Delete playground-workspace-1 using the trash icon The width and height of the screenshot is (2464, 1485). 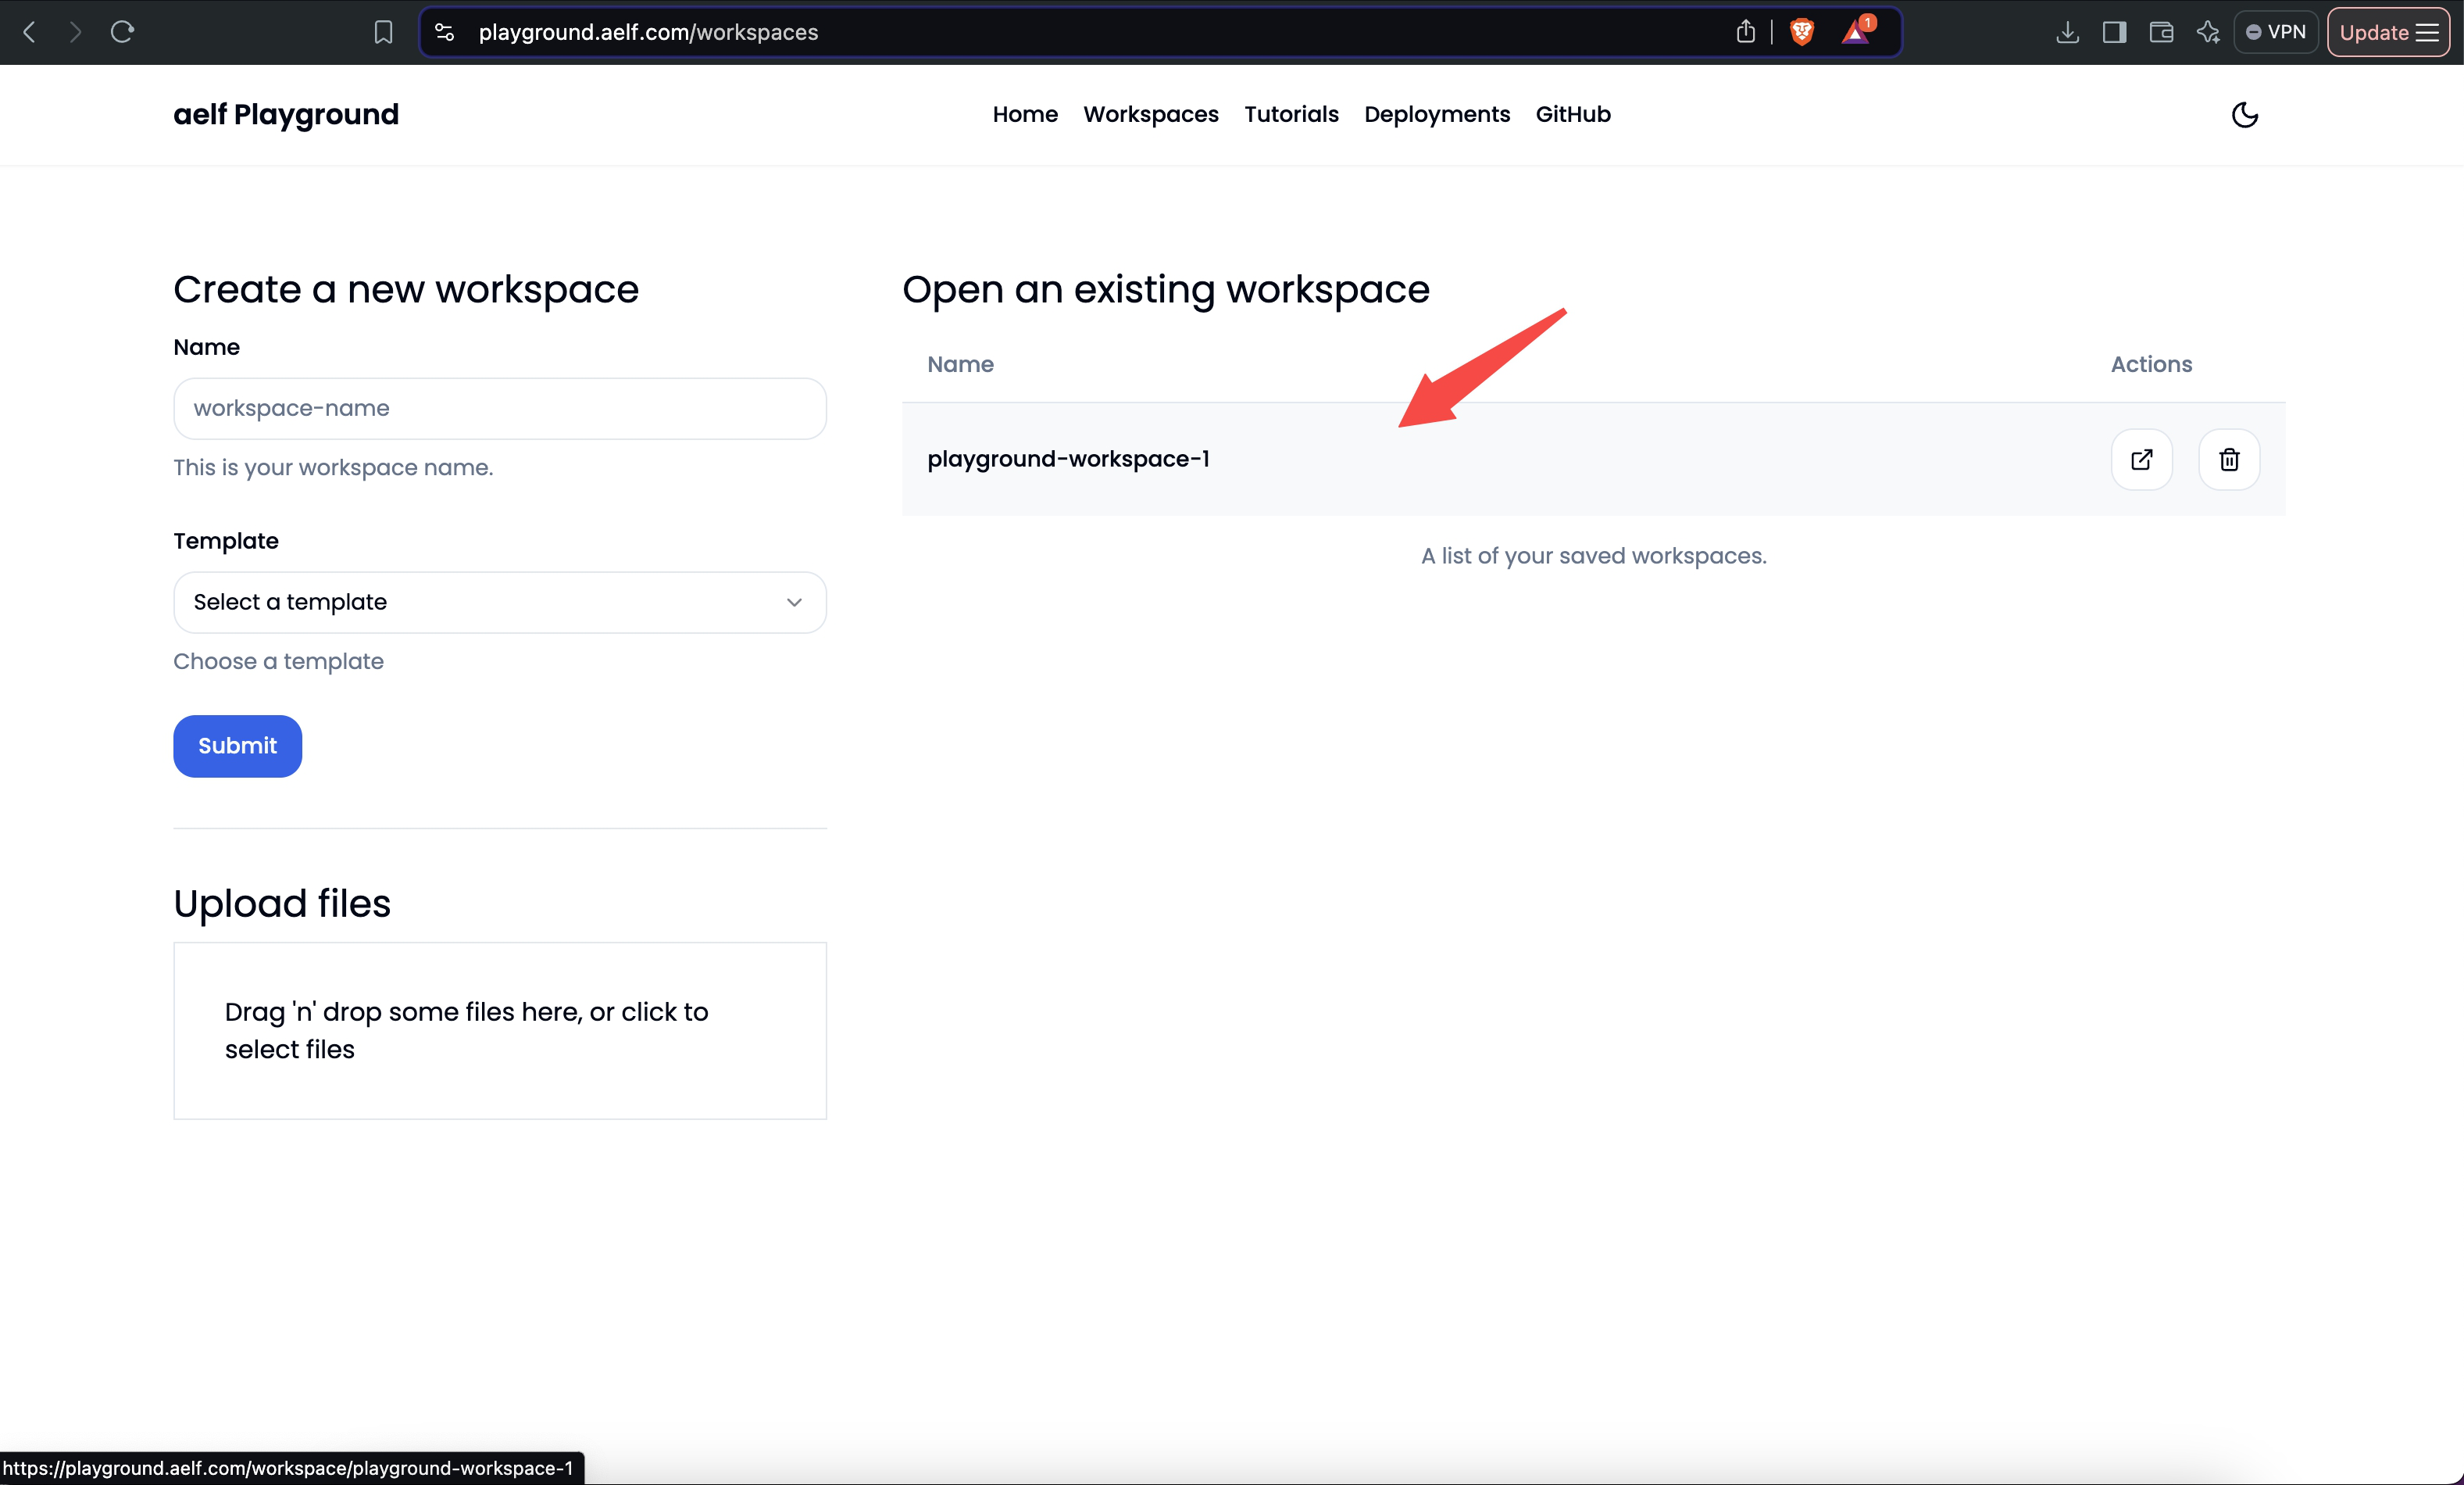point(2229,460)
